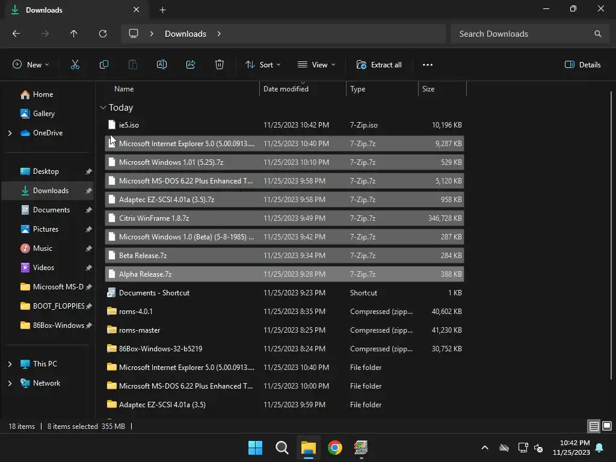Collapse the Today group
Viewport: 616px width, 462px height.
(x=103, y=108)
